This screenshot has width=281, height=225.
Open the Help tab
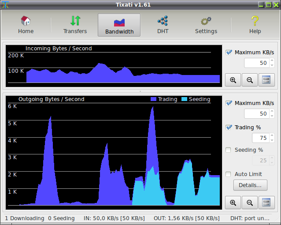point(255,25)
